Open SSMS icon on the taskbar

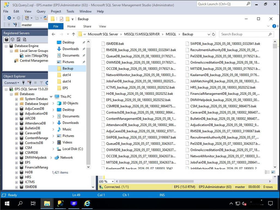pos(60,203)
